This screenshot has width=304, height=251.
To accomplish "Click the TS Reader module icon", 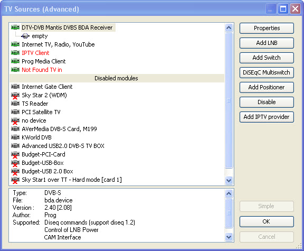I will (x=15, y=104).
